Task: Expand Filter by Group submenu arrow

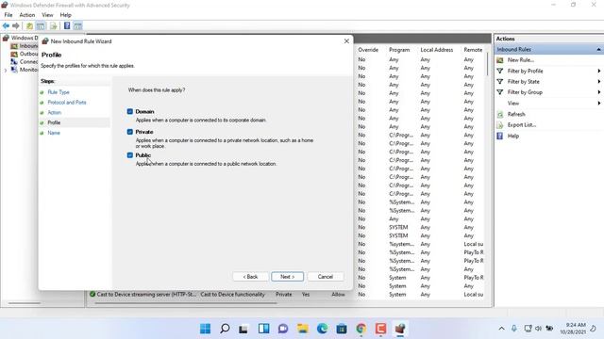Action: tap(599, 92)
